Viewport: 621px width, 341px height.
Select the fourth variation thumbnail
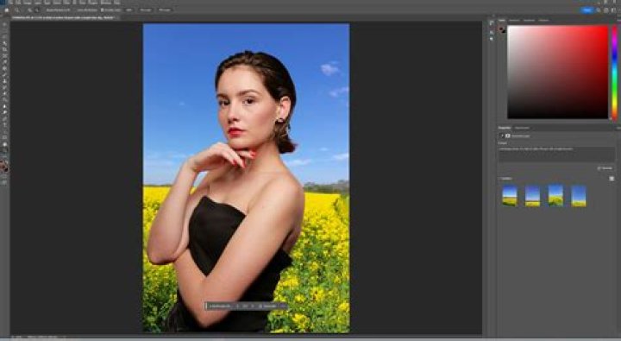[x=579, y=195]
